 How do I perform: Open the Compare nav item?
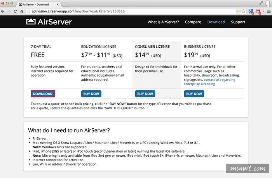(x=193, y=22)
